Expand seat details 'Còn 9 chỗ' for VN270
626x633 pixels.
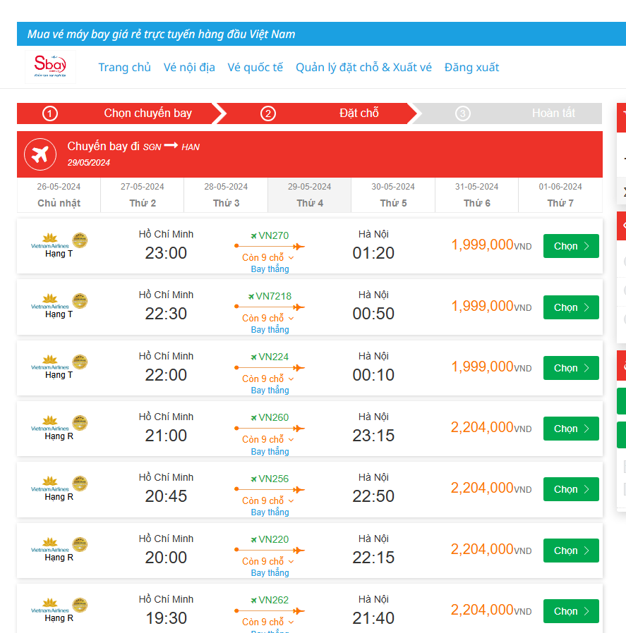(268, 258)
